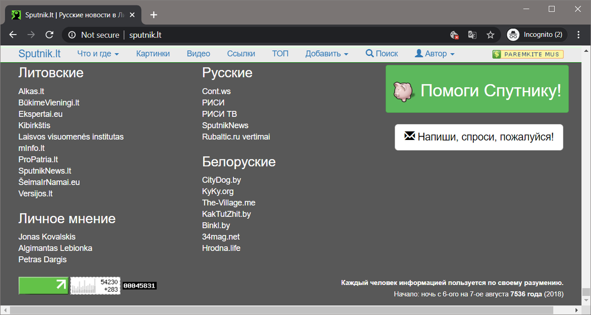Go to the Картинки menu item
591x315 pixels.
[x=153, y=54]
